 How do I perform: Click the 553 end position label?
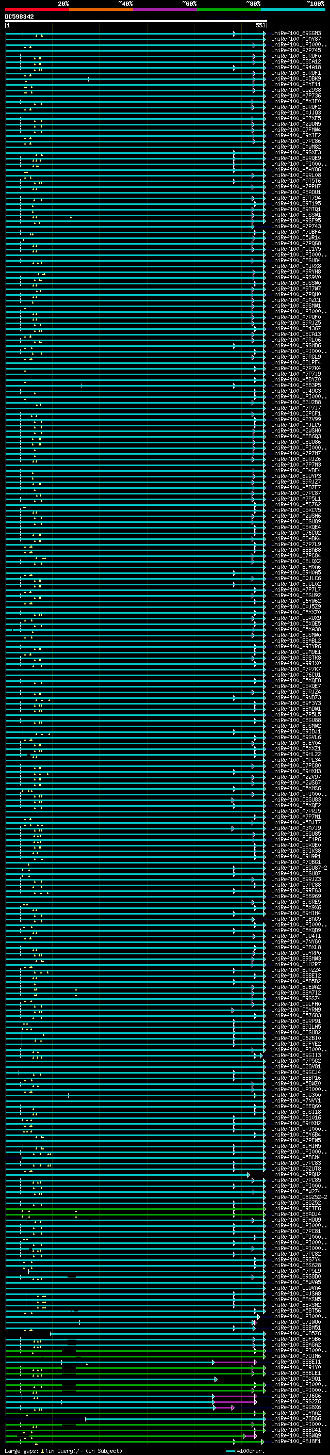point(260,25)
